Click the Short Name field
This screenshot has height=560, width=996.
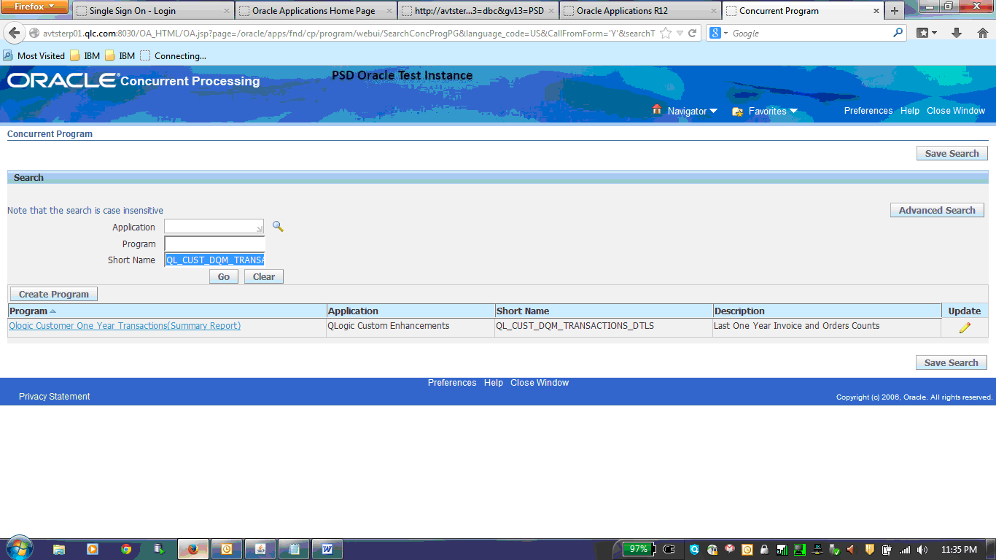[214, 260]
